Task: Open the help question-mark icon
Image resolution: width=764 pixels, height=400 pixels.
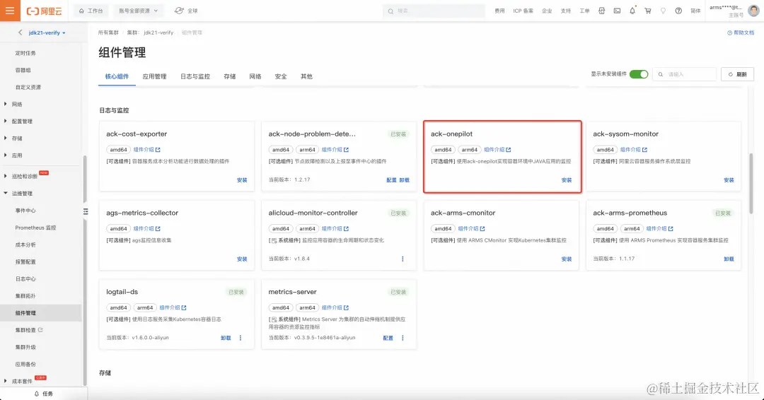Action: point(678,11)
